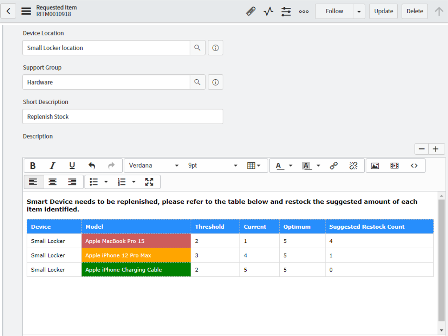This screenshot has width=448, height=336.
Task: Center align the text
Action: (52, 182)
